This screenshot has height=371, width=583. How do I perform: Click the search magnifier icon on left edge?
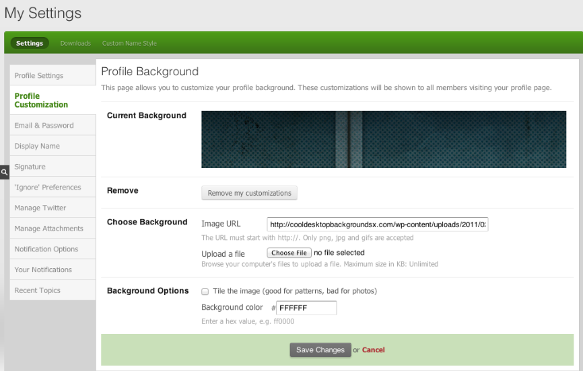[x=4, y=171]
